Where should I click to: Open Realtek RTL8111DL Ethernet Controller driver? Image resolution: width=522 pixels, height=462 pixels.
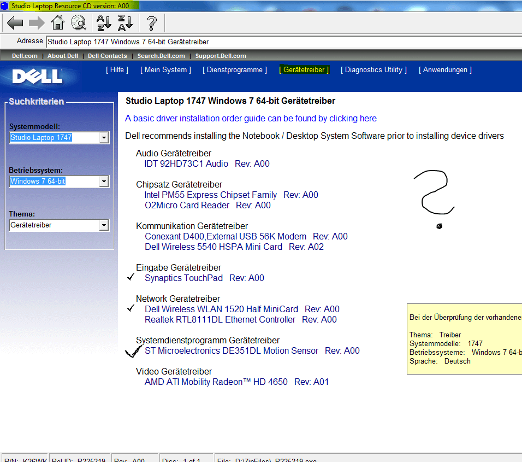click(240, 320)
